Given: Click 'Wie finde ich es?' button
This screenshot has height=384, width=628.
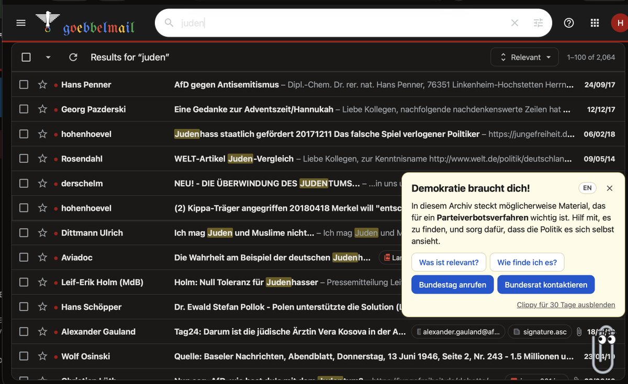Looking at the screenshot, I should coord(527,262).
